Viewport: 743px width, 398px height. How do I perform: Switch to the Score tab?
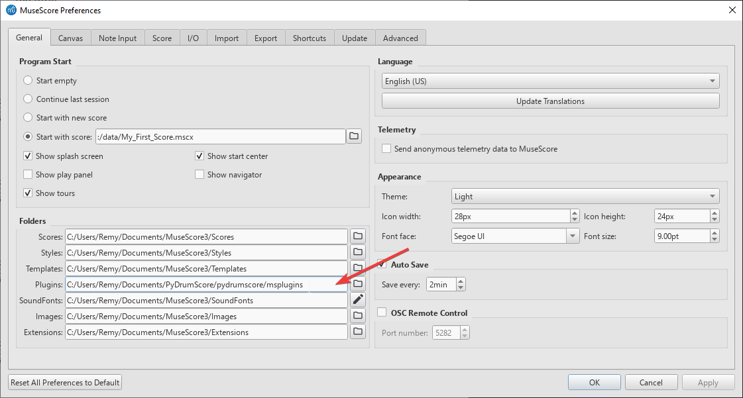pos(162,38)
